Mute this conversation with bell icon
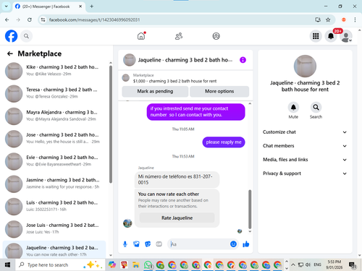362x271 pixels. pos(293,108)
